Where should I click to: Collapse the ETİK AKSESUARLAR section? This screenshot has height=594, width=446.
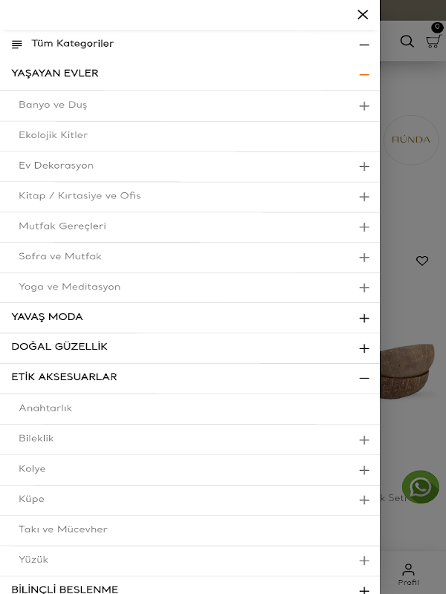364,378
